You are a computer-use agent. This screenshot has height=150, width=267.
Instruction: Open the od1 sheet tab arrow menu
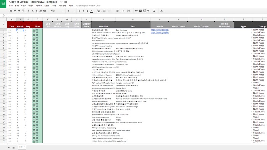coord(24,147)
